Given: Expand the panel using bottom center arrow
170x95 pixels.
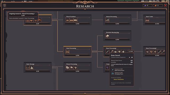Looking at the screenshot, I should 85,93.
